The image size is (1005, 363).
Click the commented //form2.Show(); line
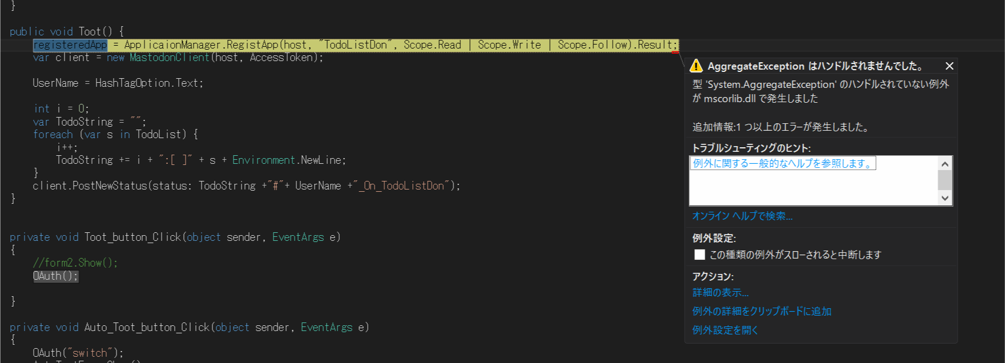[x=75, y=263]
